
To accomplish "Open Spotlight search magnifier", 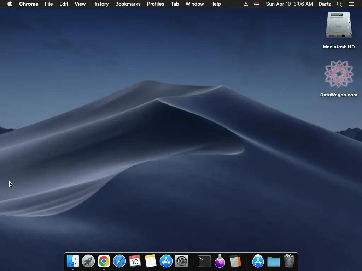I will 339,4.
